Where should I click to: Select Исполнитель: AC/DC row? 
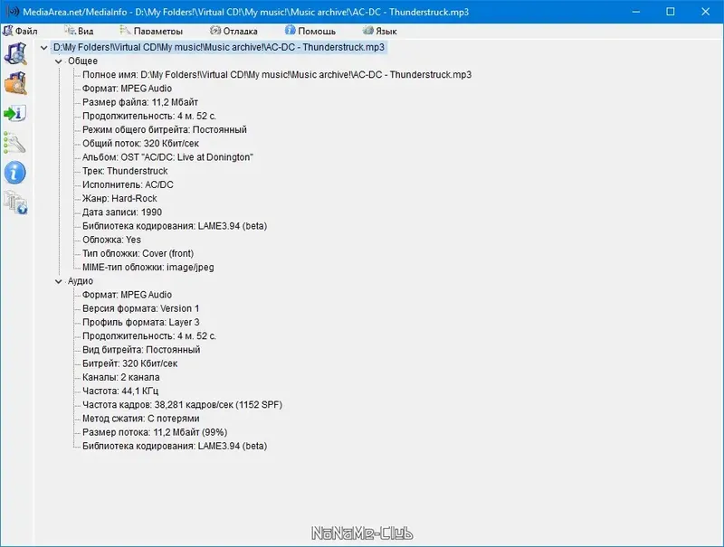[128, 185]
